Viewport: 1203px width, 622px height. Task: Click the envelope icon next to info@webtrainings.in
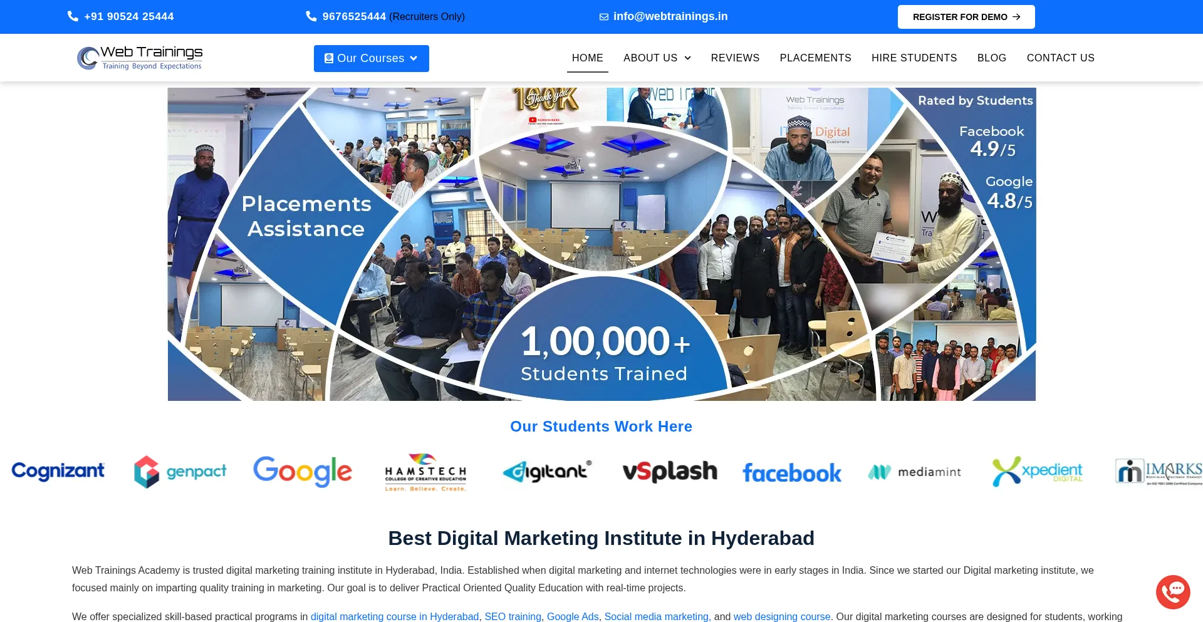tap(604, 17)
